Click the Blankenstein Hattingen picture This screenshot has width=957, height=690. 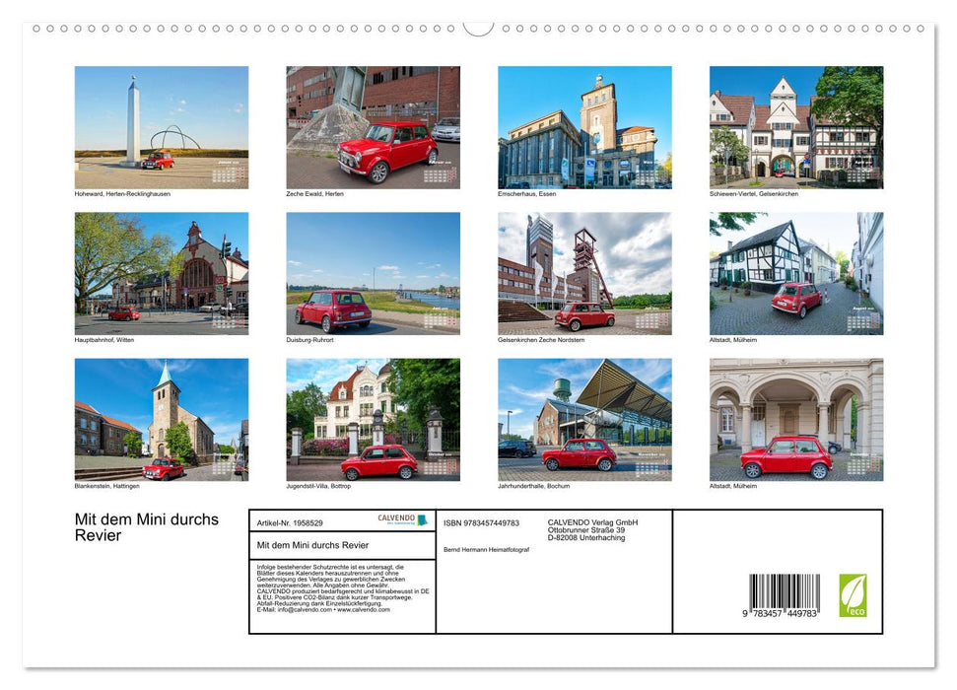tap(162, 418)
